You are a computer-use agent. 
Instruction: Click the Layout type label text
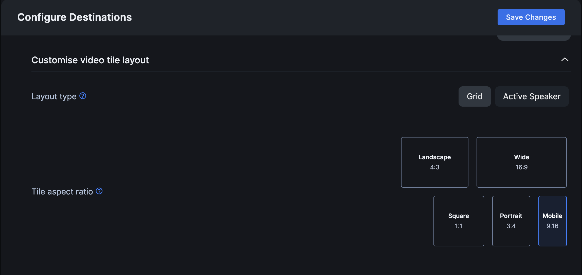point(54,96)
